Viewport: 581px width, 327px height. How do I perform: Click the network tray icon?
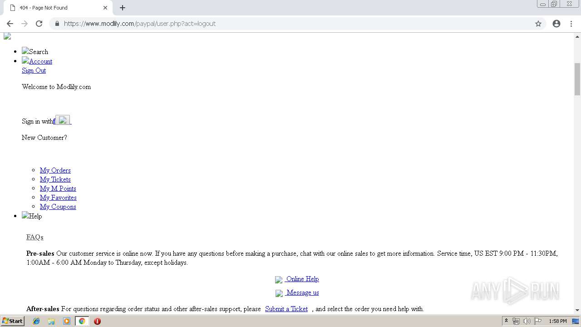[x=516, y=321]
